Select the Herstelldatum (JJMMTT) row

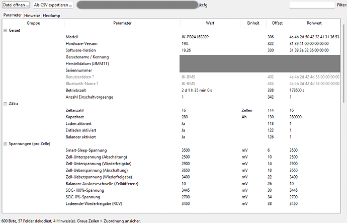[x=171, y=64]
